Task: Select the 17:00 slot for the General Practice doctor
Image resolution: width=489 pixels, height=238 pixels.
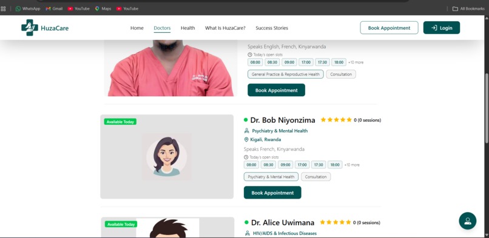Action: 306,62
